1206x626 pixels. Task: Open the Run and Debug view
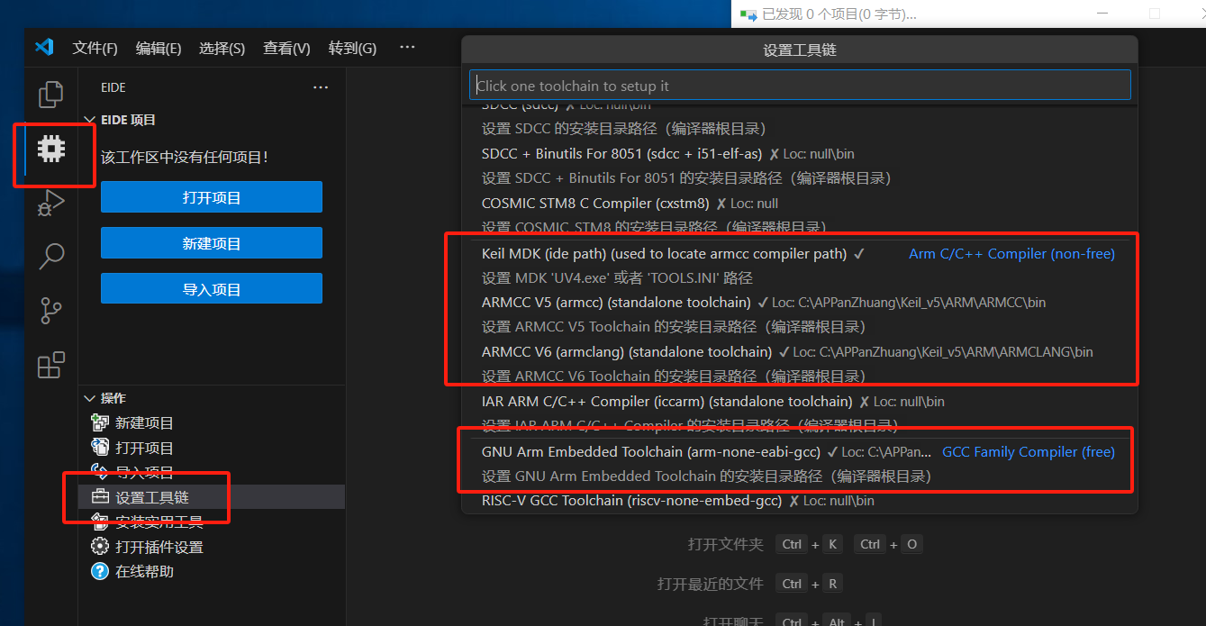(51, 203)
